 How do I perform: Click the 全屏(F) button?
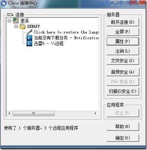123,32
